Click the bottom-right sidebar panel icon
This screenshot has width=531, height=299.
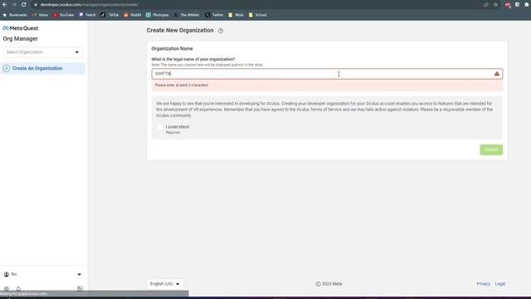pos(80,289)
